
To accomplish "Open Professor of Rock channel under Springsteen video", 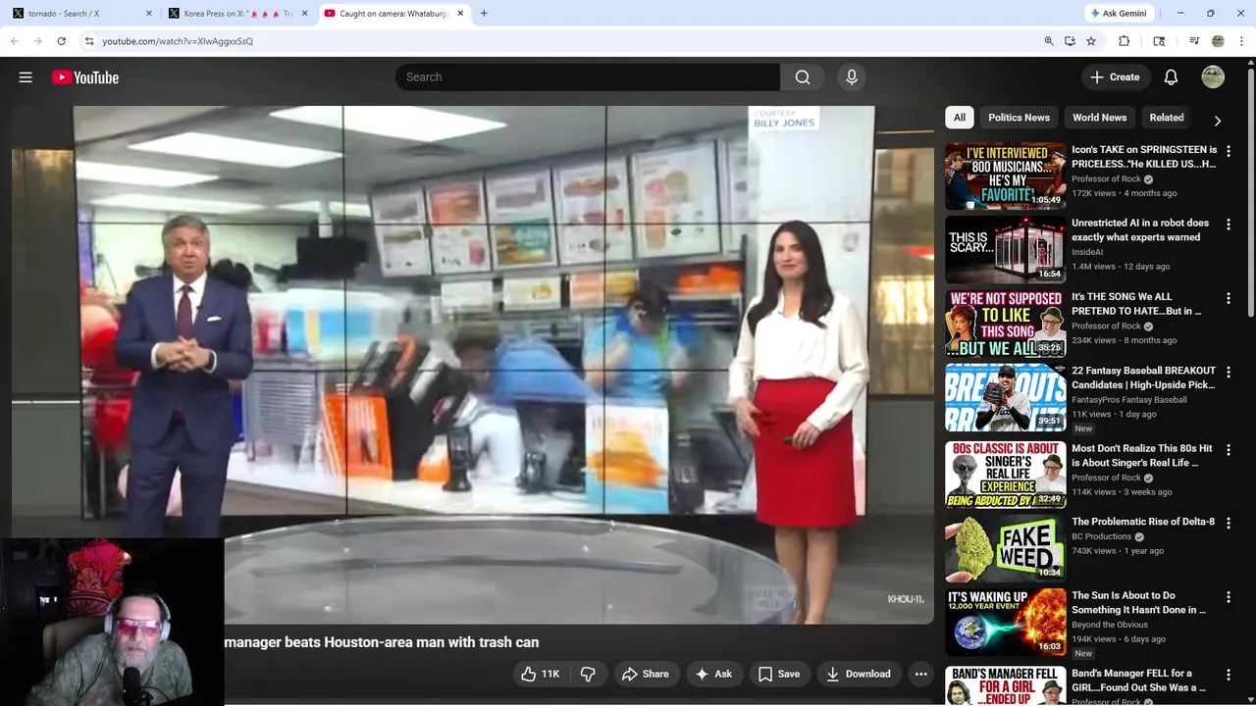I will (x=1106, y=179).
